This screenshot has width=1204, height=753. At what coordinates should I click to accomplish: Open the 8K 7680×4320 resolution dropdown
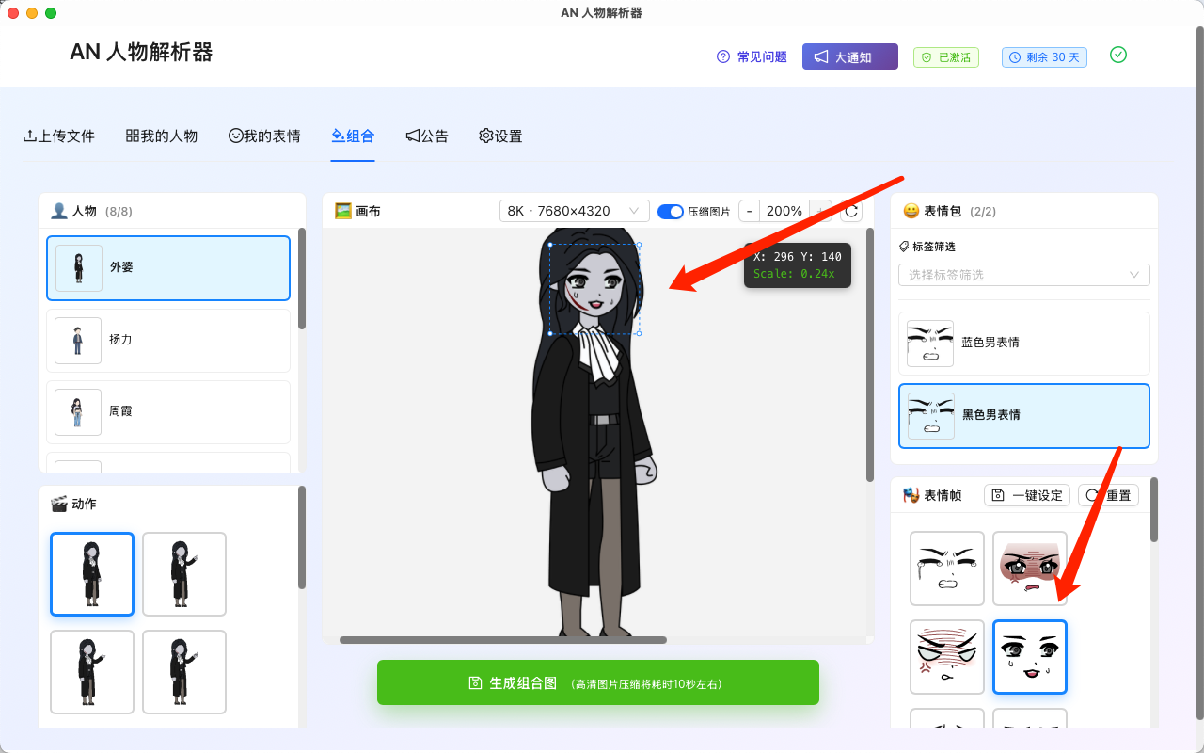574,211
